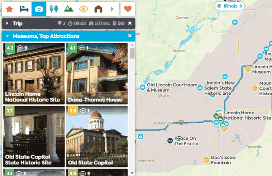Open saved places heart icon

tap(128, 9)
